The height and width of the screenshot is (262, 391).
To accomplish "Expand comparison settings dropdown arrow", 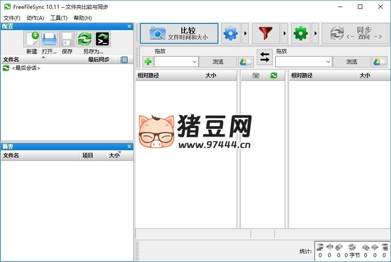I will pyautogui.click(x=245, y=34).
